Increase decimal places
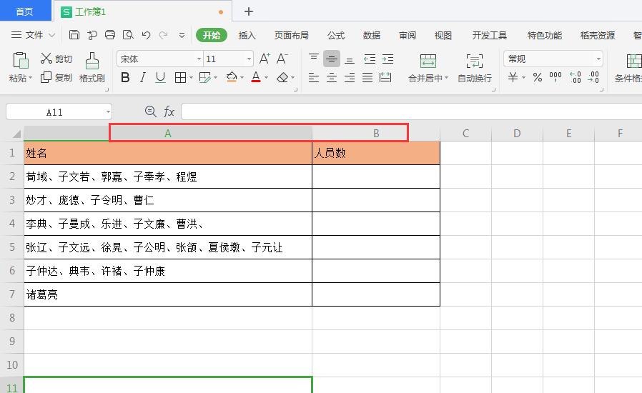Viewport: 642px width, 393px height. tap(576, 77)
